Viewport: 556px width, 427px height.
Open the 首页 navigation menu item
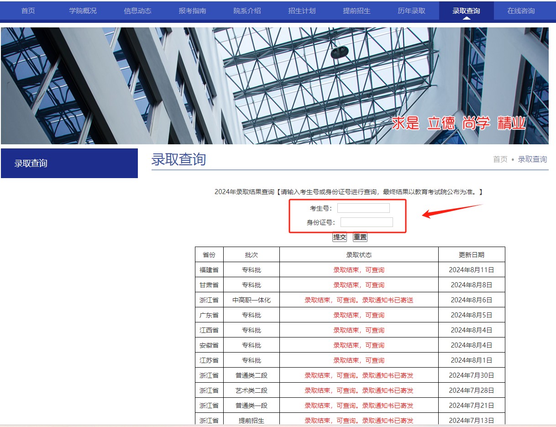[x=28, y=11]
